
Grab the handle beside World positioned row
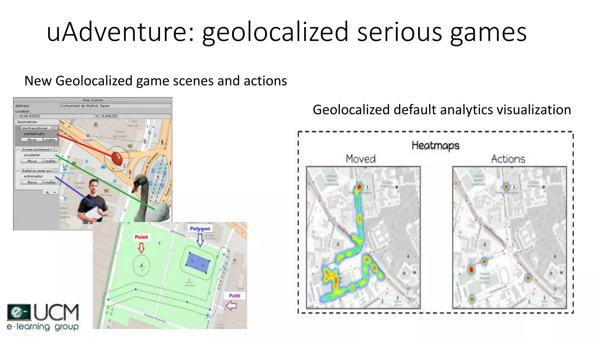pyautogui.click(x=18, y=128)
